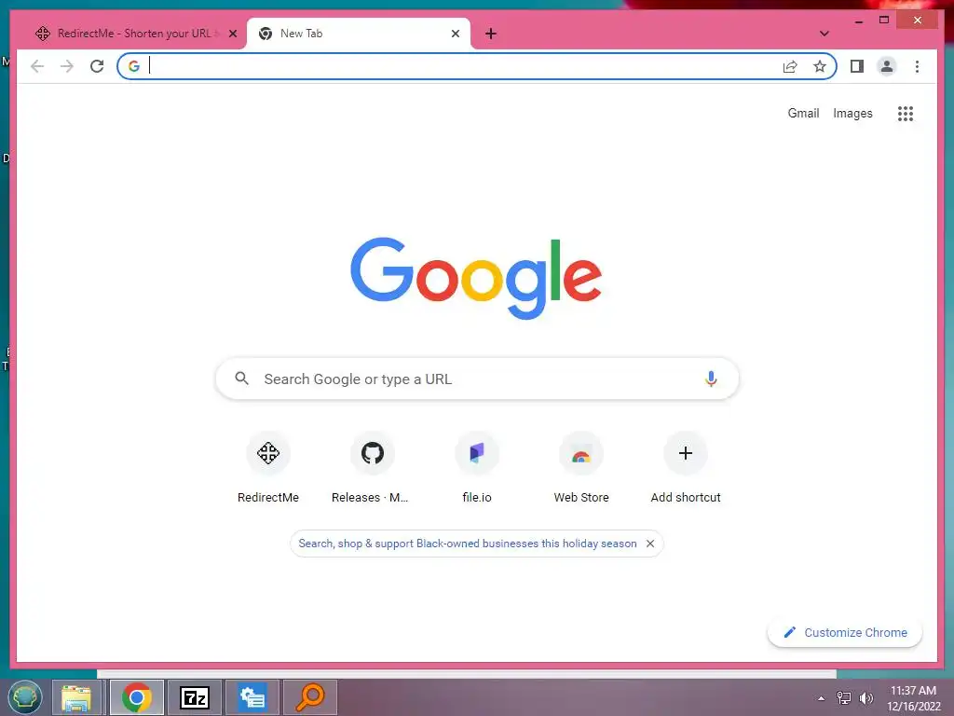Go back with the back arrow button
Viewport: 954px width, 716px height.
tap(37, 66)
